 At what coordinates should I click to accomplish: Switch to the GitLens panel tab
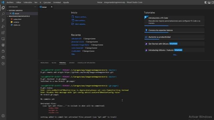(x=72, y=63)
